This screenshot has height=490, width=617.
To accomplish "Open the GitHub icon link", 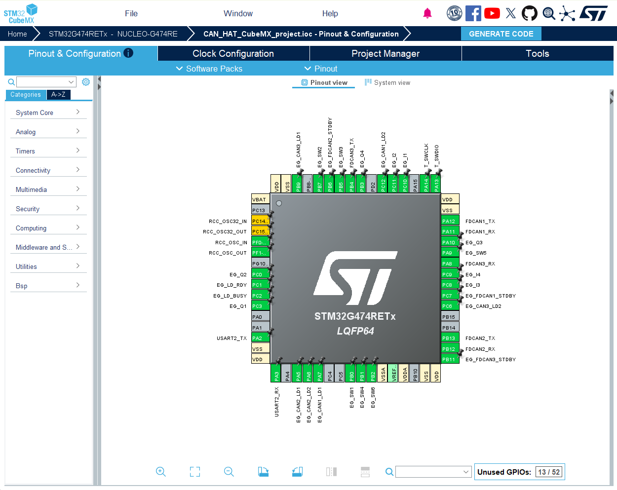I will pyautogui.click(x=530, y=13).
